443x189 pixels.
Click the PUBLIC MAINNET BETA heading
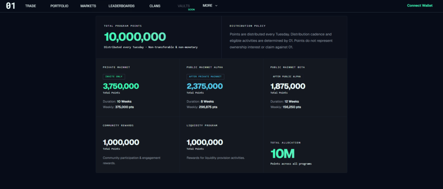(x=287, y=68)
